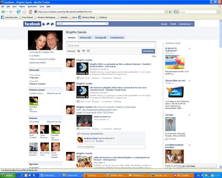Click 'Creează un anunț' link
This screenshot has width=222, height=178.
click(173, 43)
